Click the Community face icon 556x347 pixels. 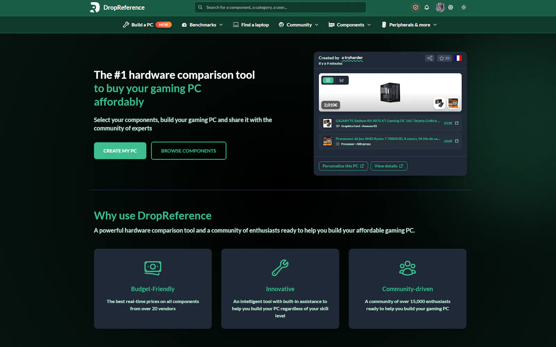pyautogui.click(x=281, y=25)
